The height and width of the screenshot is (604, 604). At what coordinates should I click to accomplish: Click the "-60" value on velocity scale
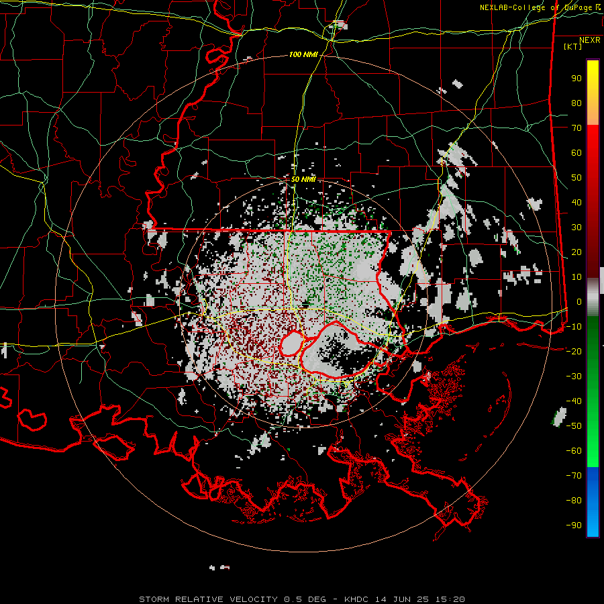tap(574, 451)
